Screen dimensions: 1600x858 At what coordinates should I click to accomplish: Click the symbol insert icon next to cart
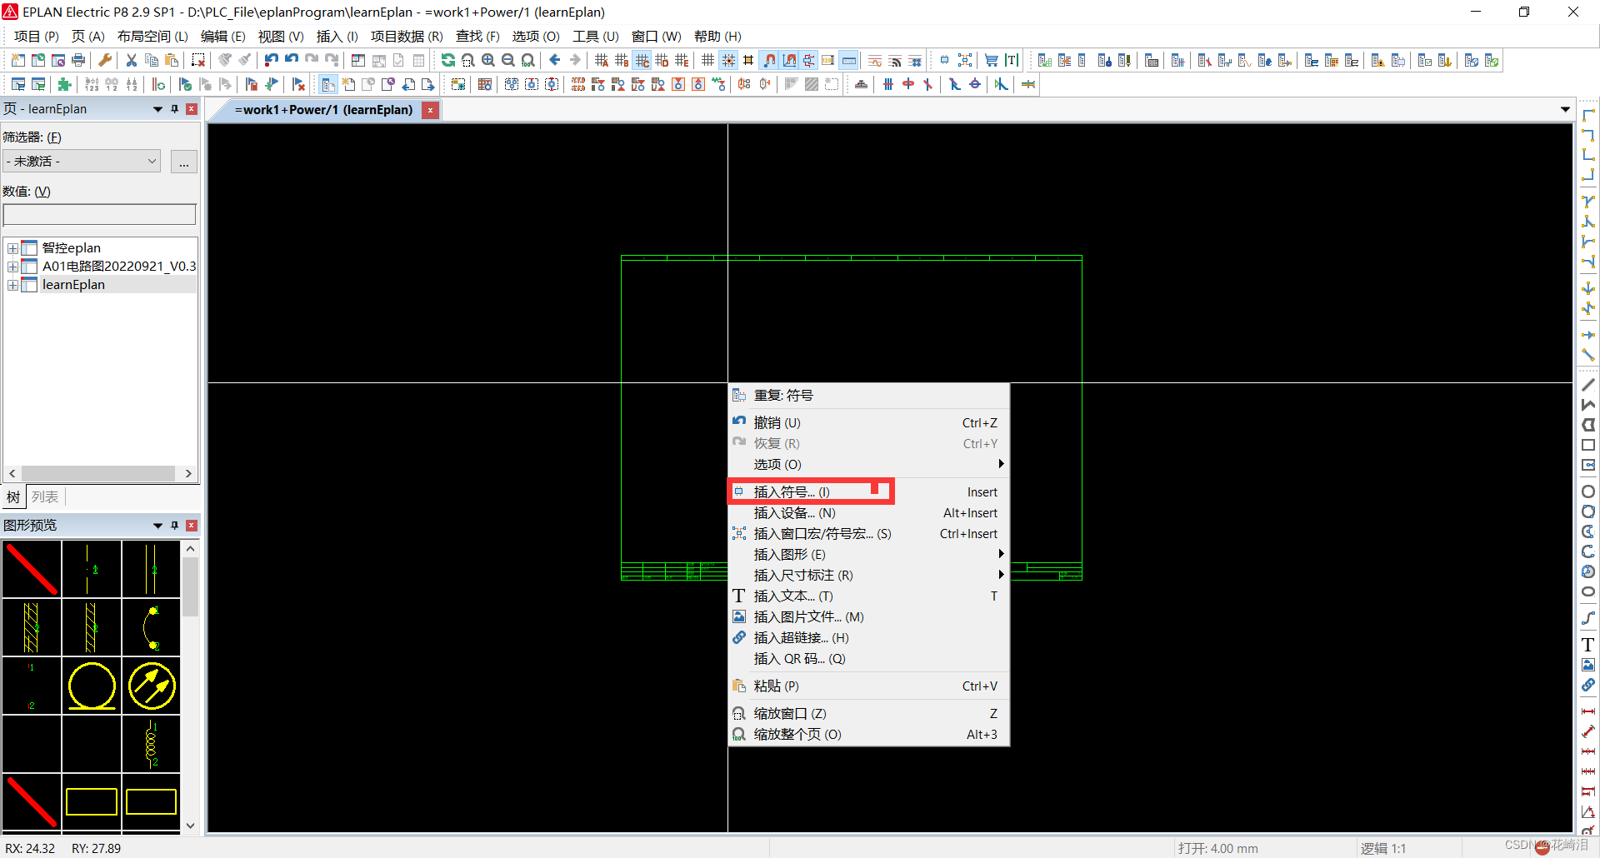[x=945, y=60]
